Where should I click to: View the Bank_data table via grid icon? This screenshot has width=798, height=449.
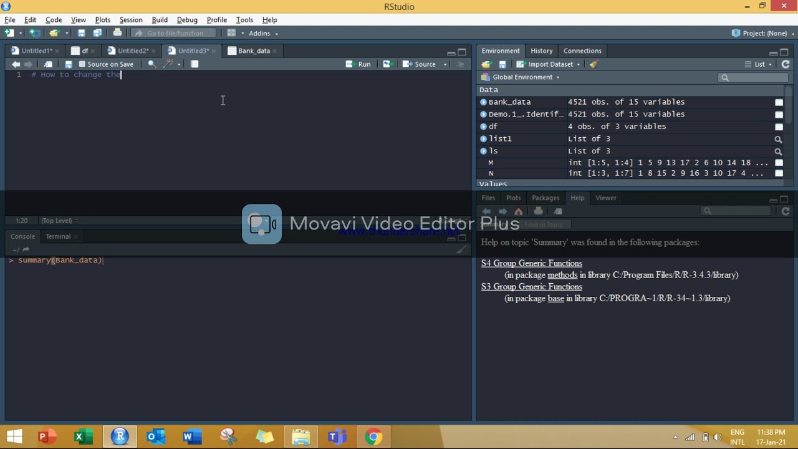point(779,102)
